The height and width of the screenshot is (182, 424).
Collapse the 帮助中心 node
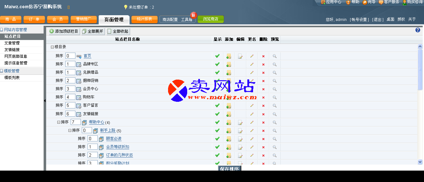59,122
